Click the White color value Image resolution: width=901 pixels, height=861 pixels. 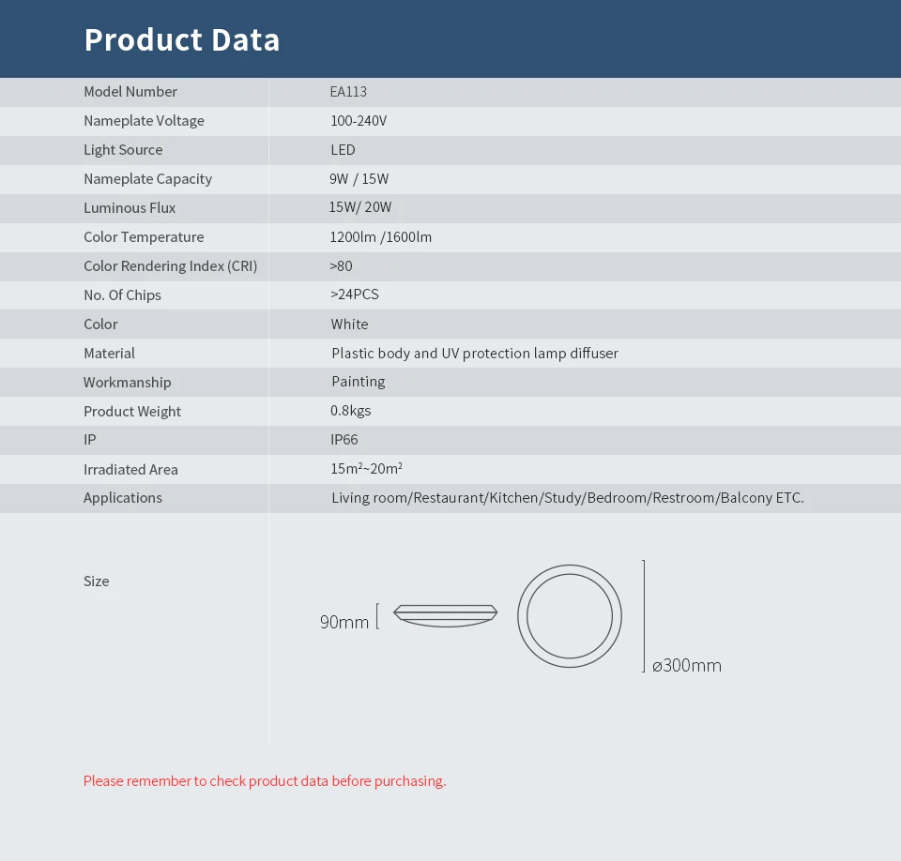pyautogui.click(x=349, y=324)
